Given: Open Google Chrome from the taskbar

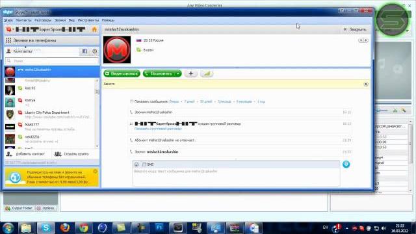Looking at the screenshot, I should pos(84,228).
